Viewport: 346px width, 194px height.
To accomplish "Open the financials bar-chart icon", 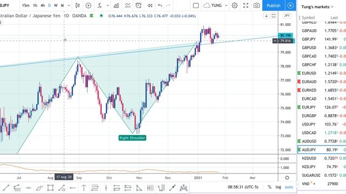I will (116, 5).
